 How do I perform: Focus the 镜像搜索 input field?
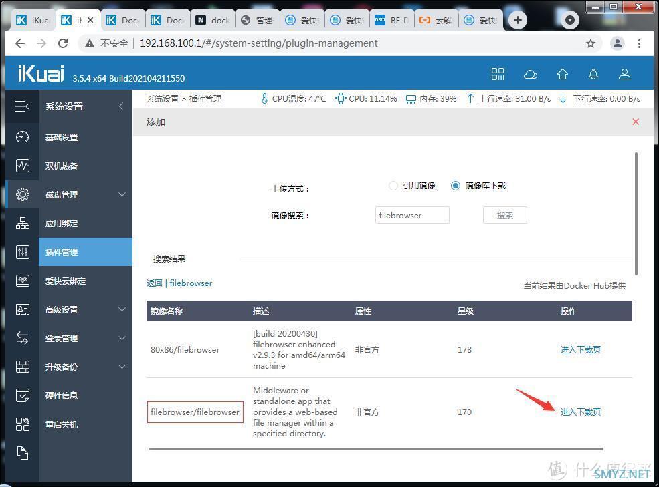click(412, 215)
